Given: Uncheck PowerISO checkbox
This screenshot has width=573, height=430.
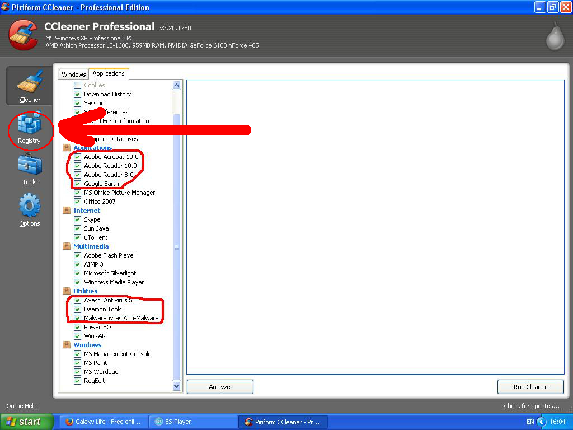Looking at the screenshot, I should [x=77, y=327].
